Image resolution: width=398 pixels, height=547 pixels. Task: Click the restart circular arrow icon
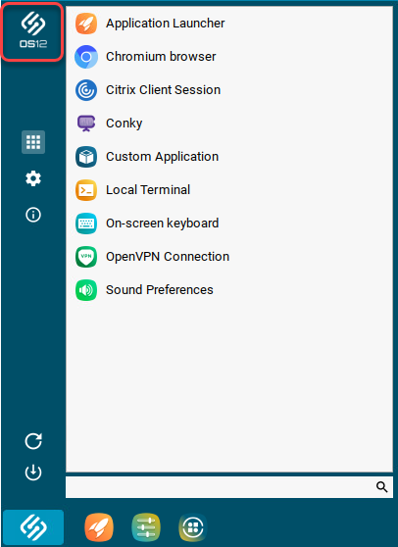pos(33,441)
